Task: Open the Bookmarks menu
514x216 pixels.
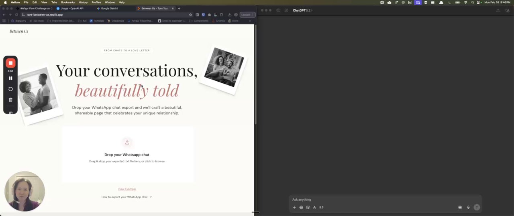Action: coord(68,2)
